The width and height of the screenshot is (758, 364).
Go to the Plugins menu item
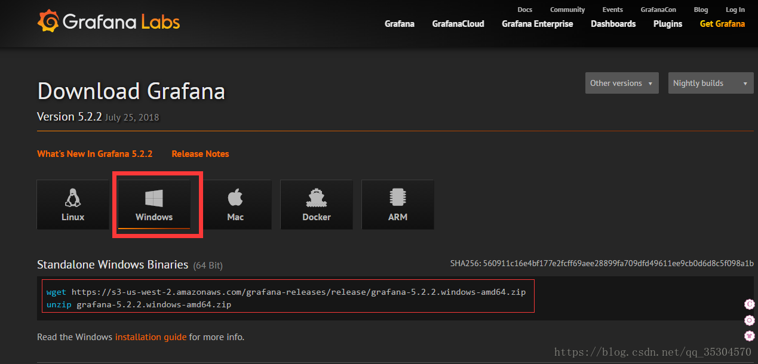click(668, 24)
